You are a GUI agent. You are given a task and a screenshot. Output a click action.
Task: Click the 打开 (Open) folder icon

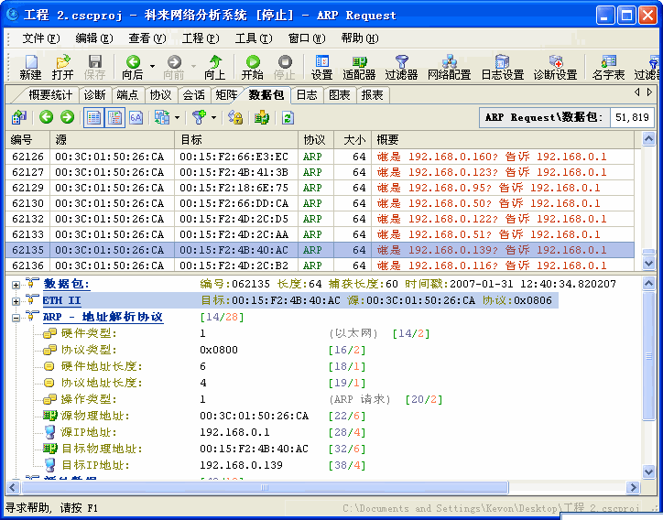point(62,68)
